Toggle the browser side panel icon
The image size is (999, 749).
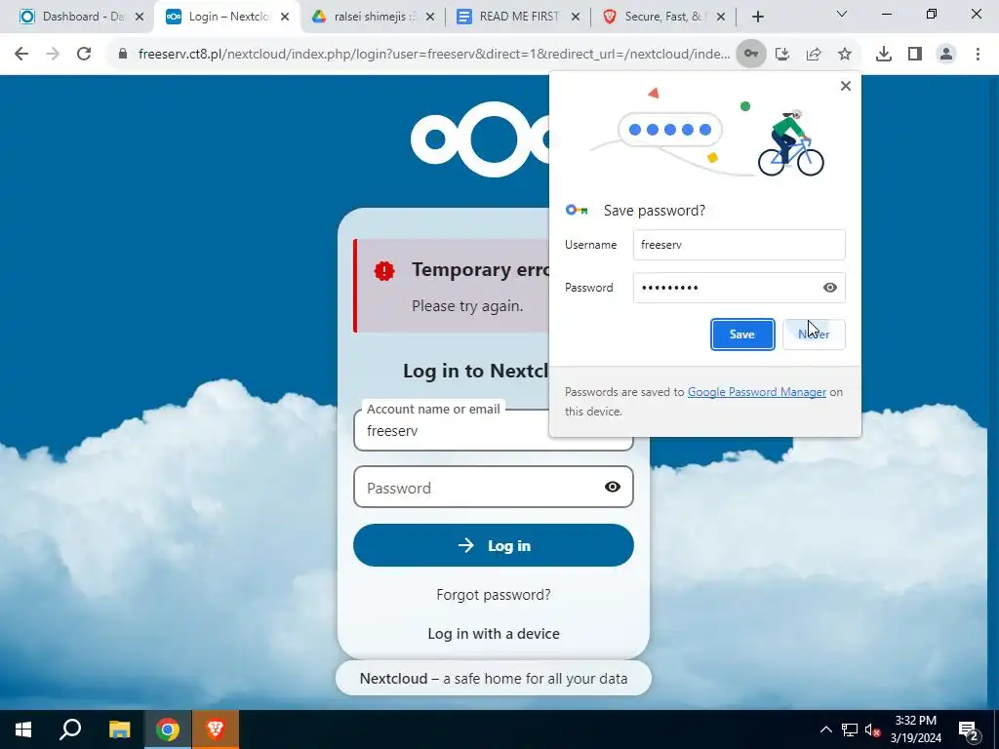[x=915, y=55]
